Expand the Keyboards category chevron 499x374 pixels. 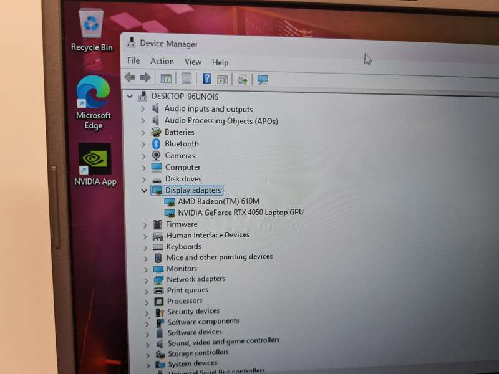[x=145, y=247]
